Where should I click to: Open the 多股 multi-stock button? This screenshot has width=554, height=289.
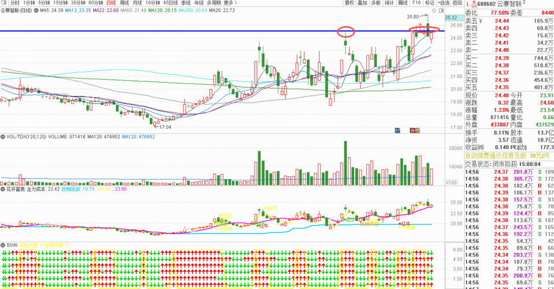[x=376, y=3]
